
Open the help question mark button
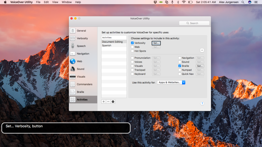[202, 104]
